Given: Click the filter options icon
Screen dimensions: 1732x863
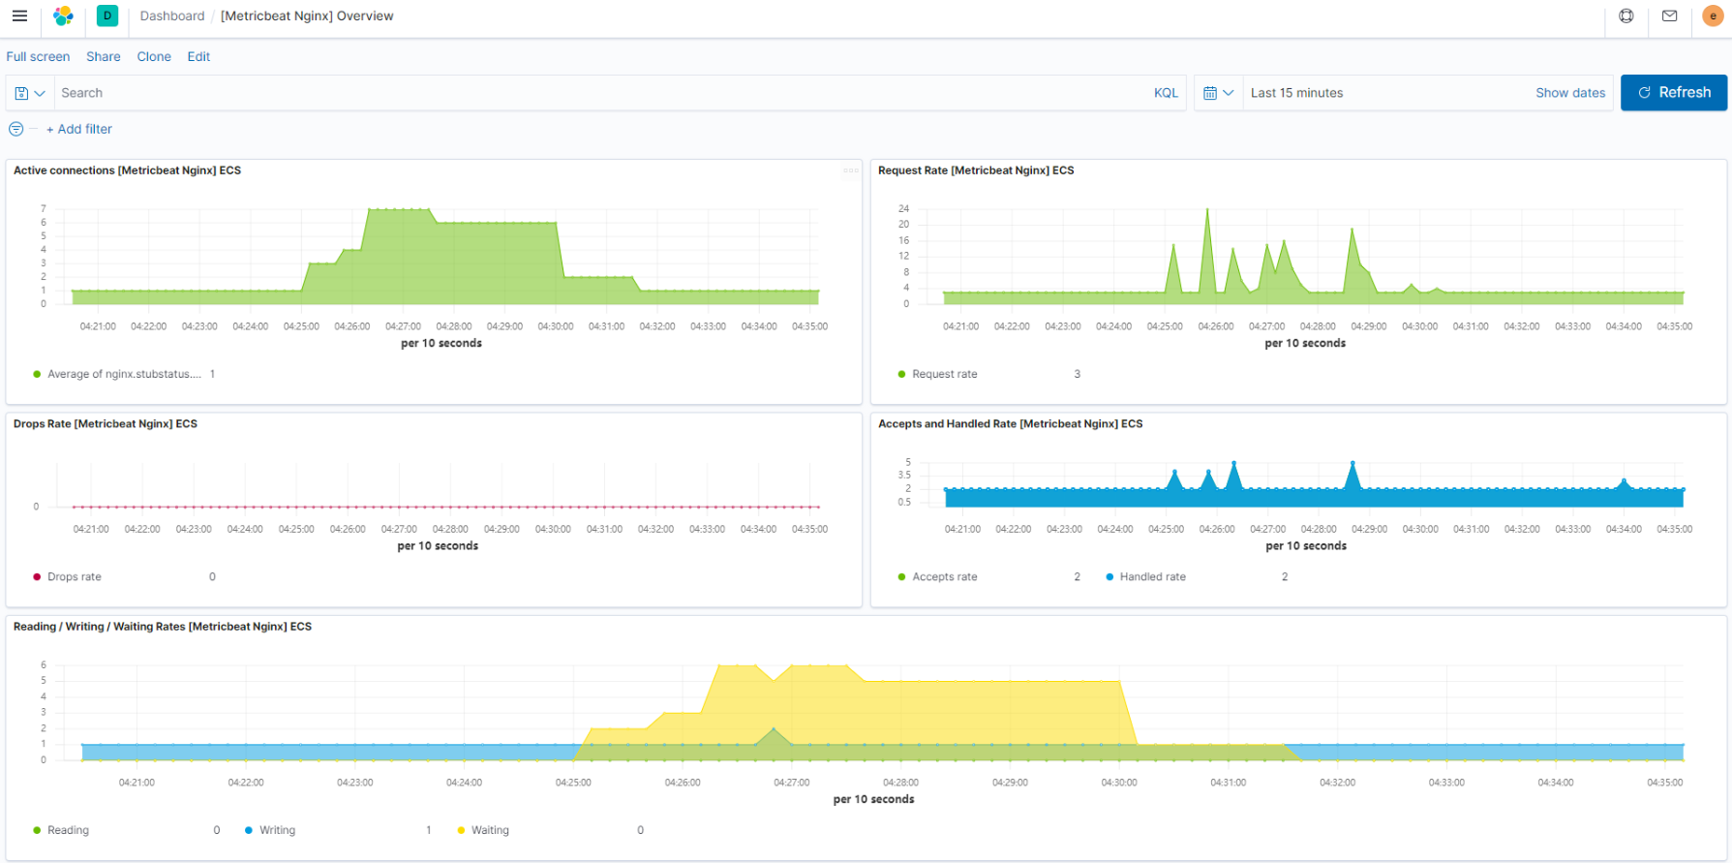Looking at the screenshot, I should point(16,129).
